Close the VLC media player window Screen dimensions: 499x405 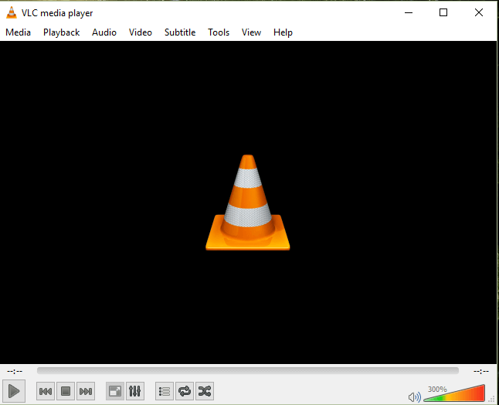tap(479, 12)
